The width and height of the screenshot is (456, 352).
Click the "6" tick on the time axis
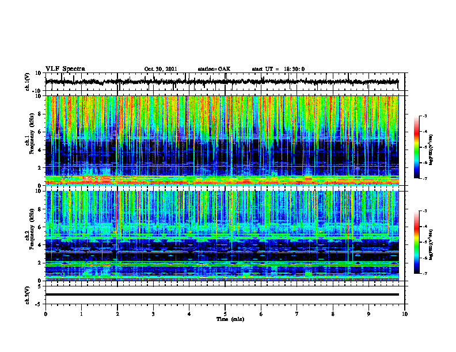261,314
